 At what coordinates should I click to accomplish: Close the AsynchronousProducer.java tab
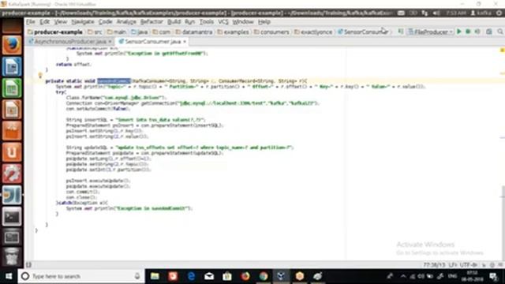coord(110,42)
